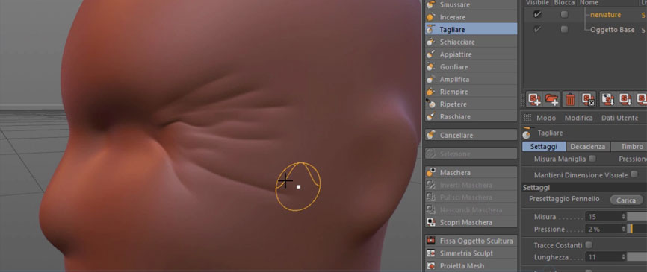The width and height of the screenshot is (647, 272).
Task: Select the Cancellare erase tool
Action: click(x=471, y=135)
